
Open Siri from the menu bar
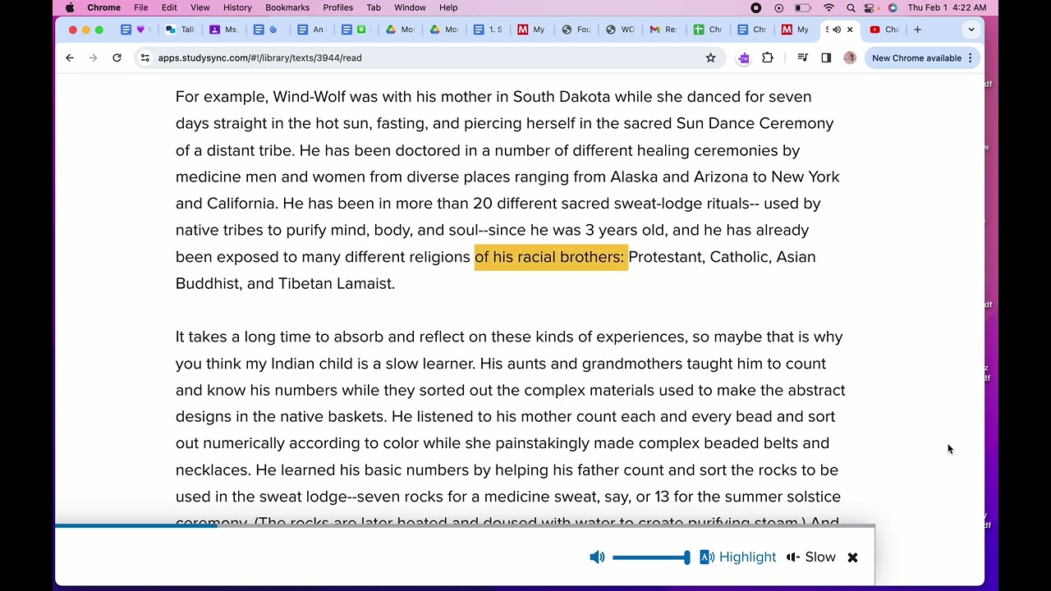coord(893,7)
